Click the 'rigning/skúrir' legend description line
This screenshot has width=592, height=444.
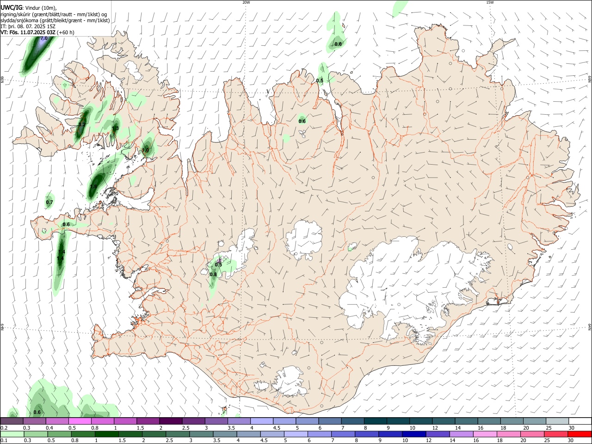coord(53,14)
